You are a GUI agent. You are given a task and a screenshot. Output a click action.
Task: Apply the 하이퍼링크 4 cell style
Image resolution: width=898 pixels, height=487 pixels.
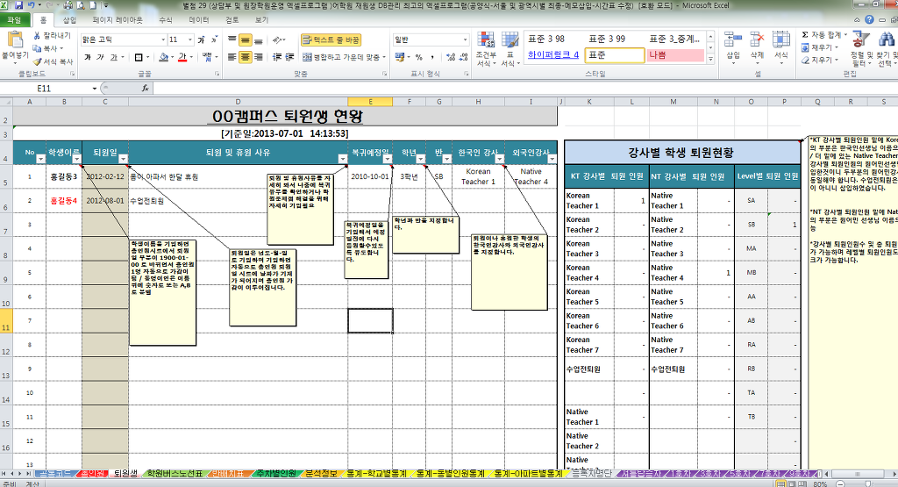tap(553, 55)
